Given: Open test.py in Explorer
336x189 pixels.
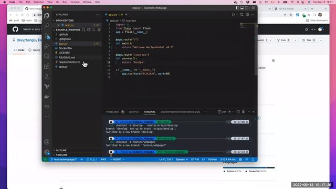Looking at the screenshot, I should click(x=63, y=67).
